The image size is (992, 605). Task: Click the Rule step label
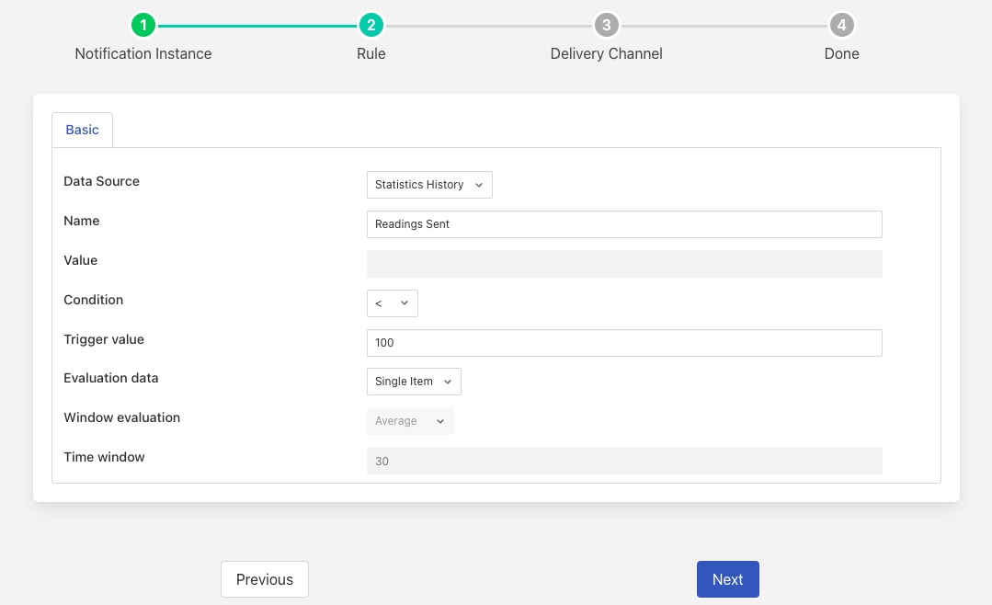[371, 53]
